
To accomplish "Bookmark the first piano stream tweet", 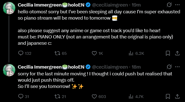I will click(x=168, y=53).
